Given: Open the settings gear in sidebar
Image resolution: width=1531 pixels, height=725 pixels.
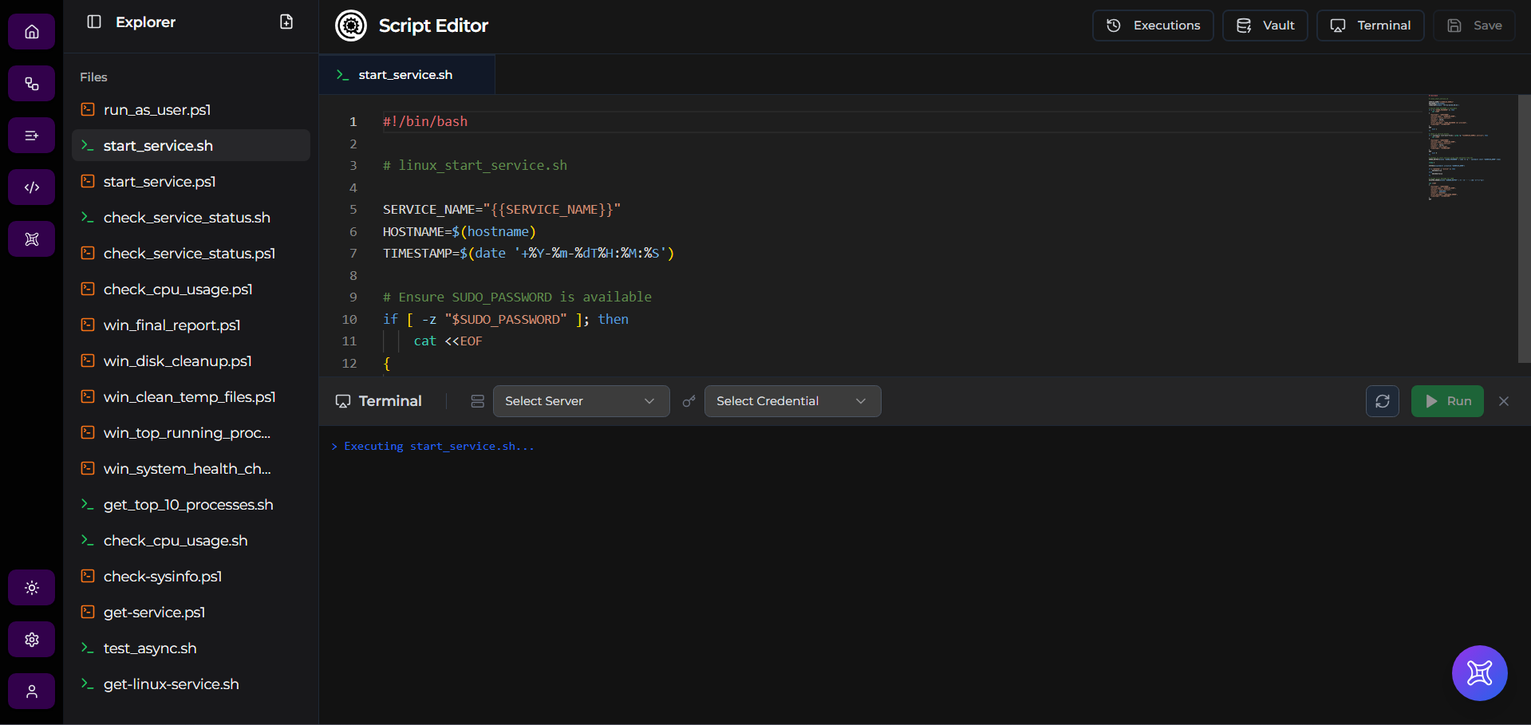Looking at the screenshot, I should click(x=32, y=640).
